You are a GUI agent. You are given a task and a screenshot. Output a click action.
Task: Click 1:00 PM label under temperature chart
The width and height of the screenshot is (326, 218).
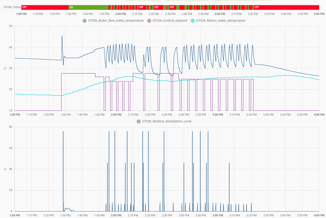pos(15,115)
